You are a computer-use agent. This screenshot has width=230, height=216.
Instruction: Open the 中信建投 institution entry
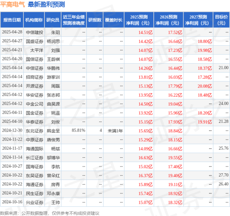(34, 33)
